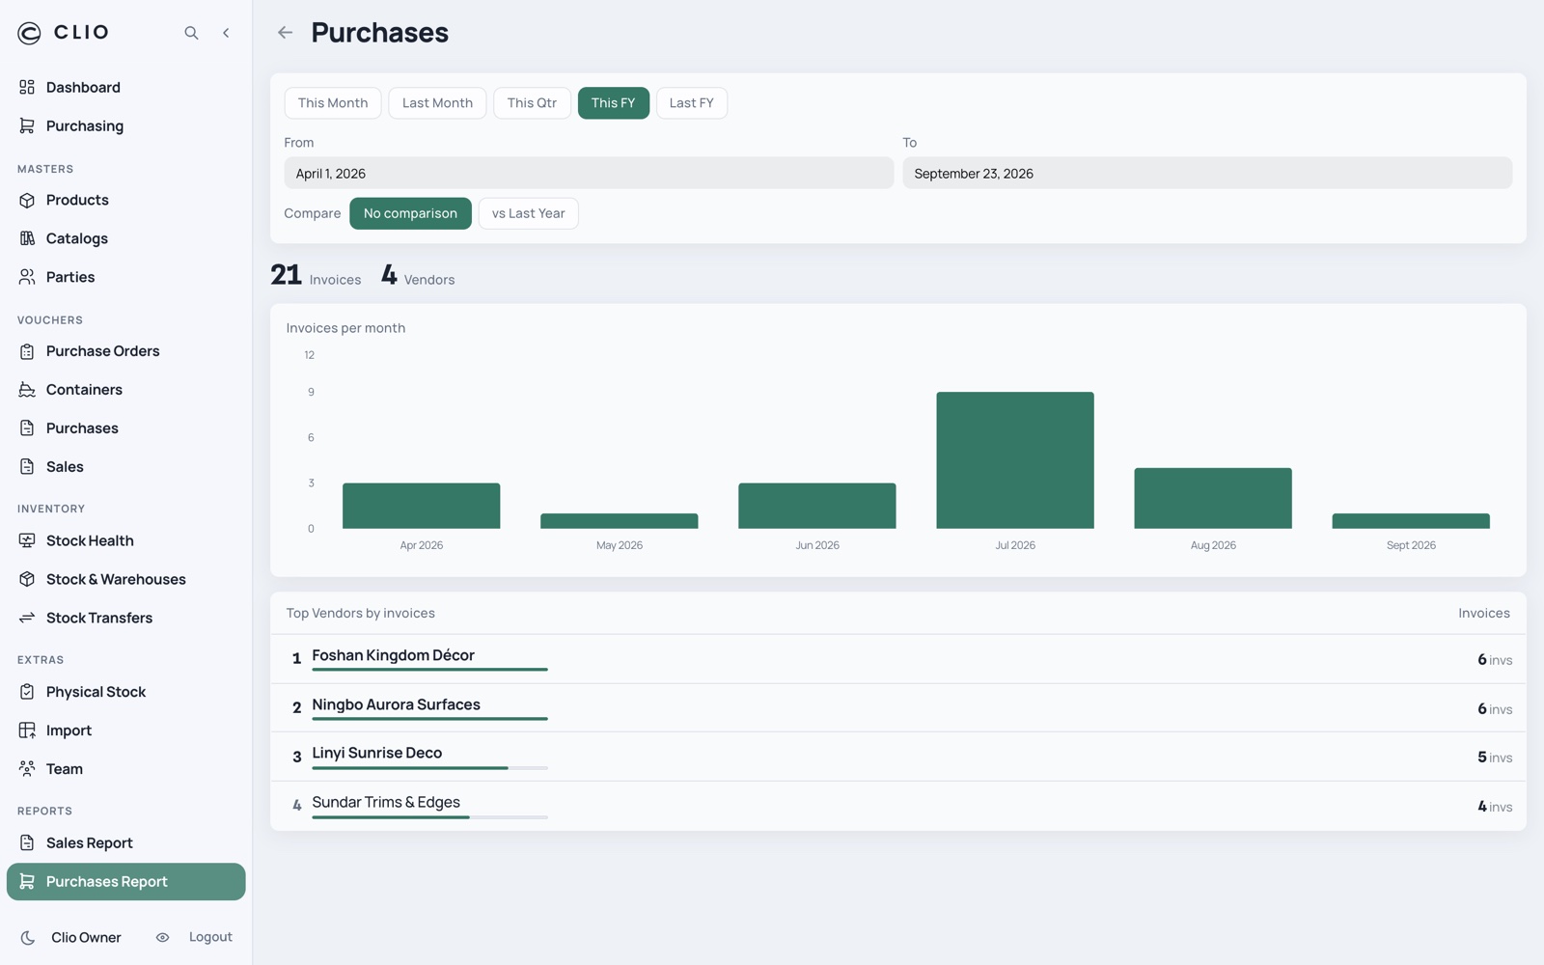This screenshot has width=1544, height=965.
Task: Select the This FY range tab
Action: click(x=614, y=103)
